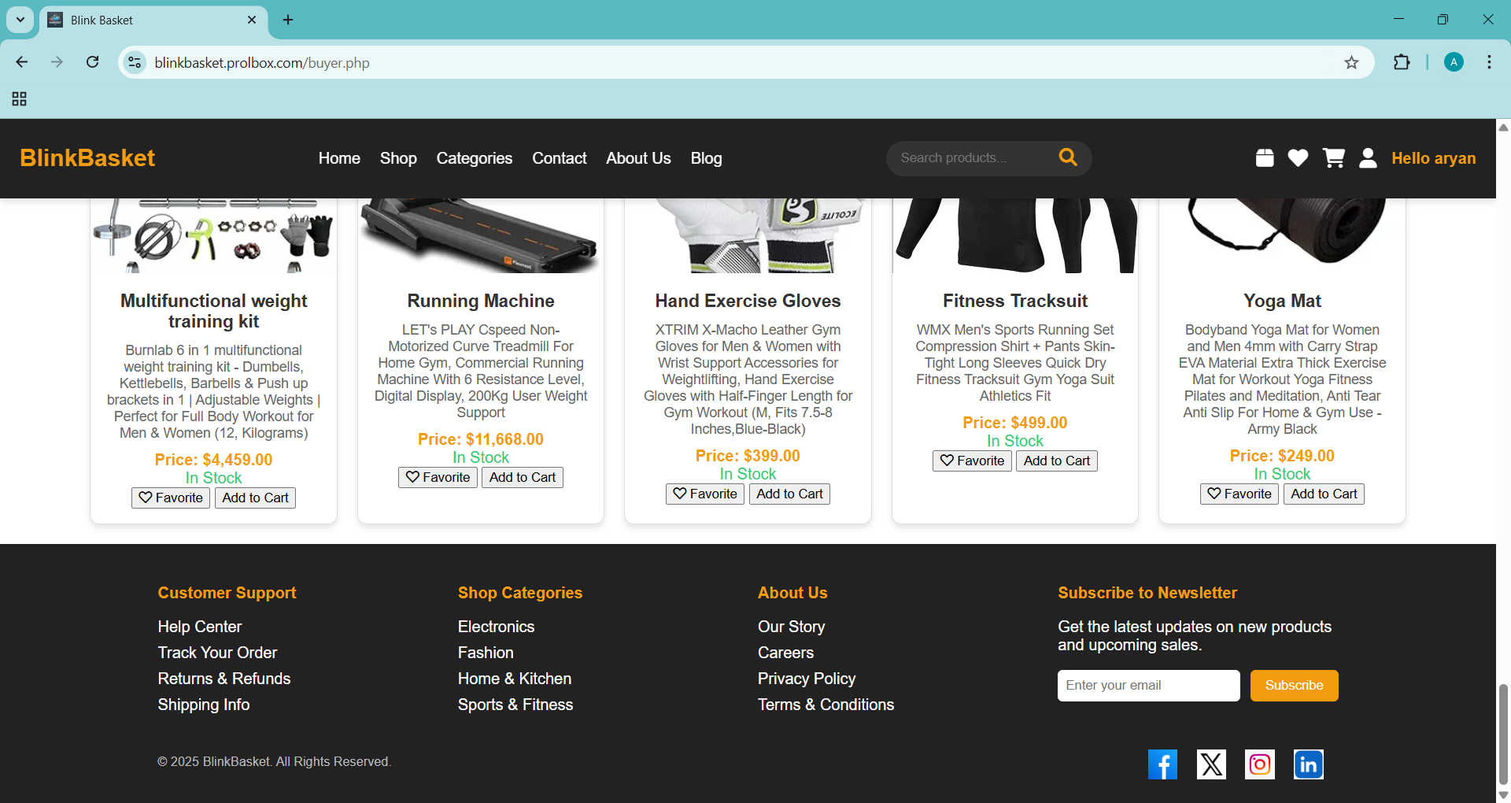Open Chrome's three-dot menu
Screen dimensions: 1511x803
(1489, 62)
